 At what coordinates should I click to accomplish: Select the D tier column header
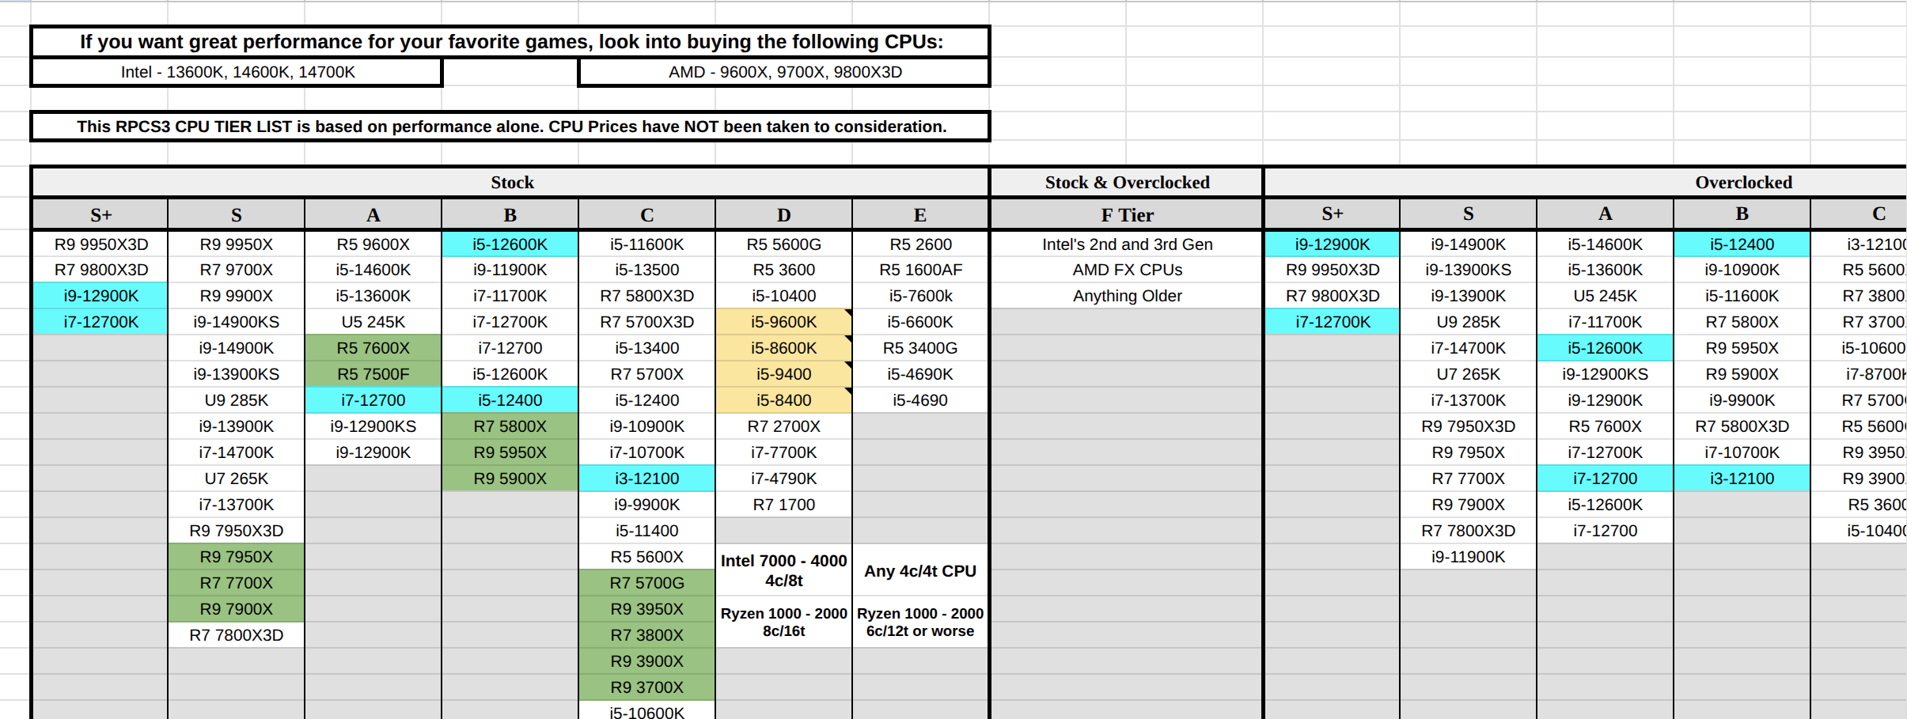coord(783,215)
